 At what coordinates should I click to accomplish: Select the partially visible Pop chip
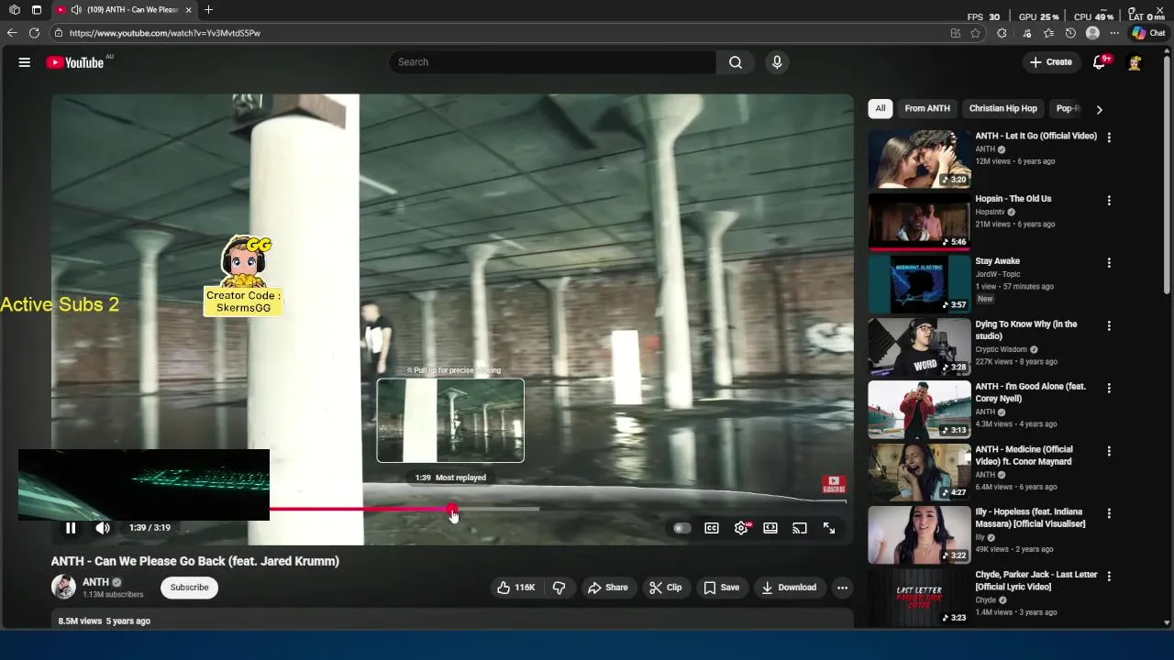point(1068,108)
